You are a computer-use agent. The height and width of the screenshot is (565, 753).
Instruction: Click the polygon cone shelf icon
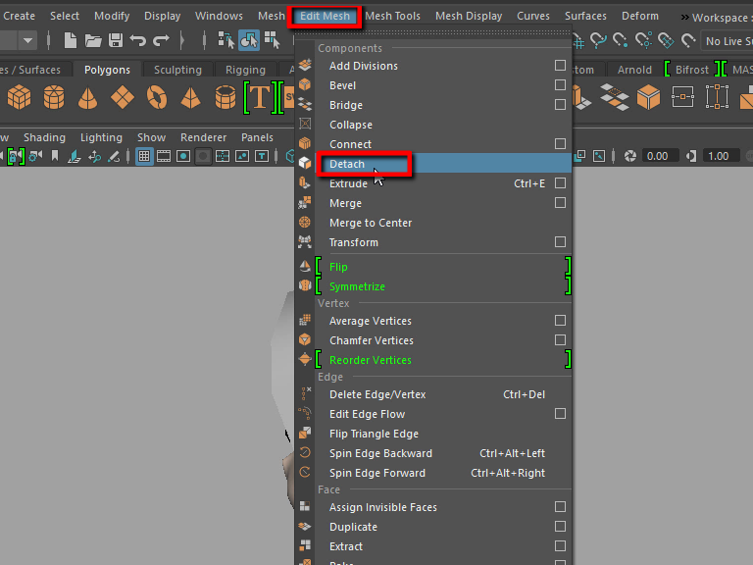tap(87, 97)
